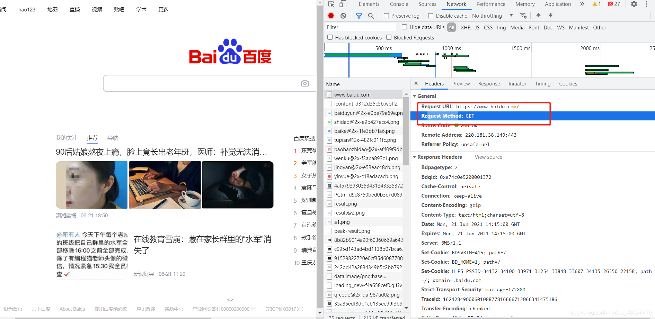Export HAR file with download arrow
655x319 pixels.
click(550, 16)
